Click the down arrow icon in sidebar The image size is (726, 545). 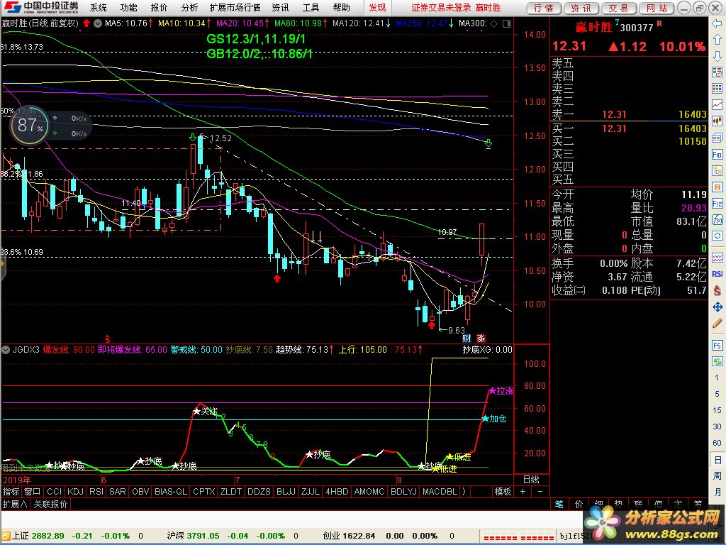717,55
